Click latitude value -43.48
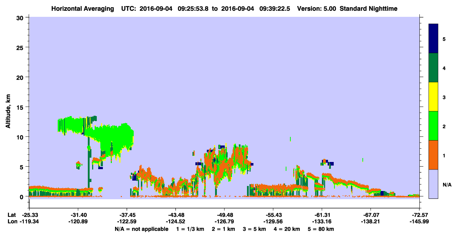 pos(175,215)
